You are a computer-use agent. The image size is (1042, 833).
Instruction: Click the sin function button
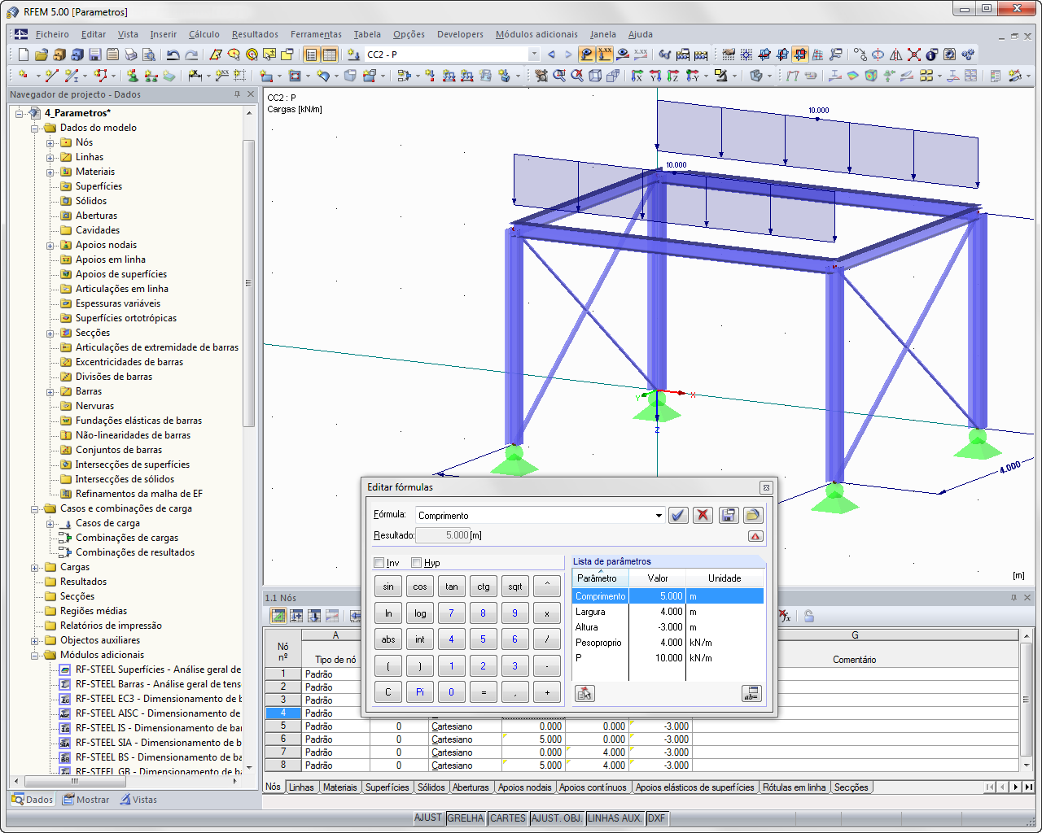(388, 587)
